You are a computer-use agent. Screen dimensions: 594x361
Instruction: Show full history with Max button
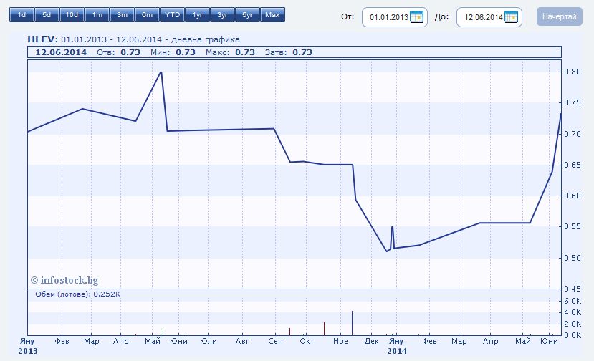click(272, 15)
